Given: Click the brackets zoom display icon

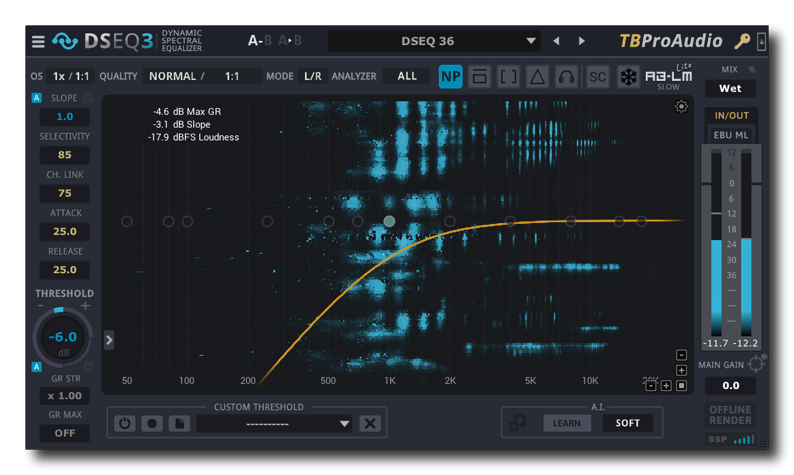Looking at the screenshot, I should point(508,77).
